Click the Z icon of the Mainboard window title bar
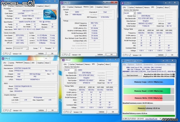The width and height of the screenshot is (180, 122). (3, 58)
